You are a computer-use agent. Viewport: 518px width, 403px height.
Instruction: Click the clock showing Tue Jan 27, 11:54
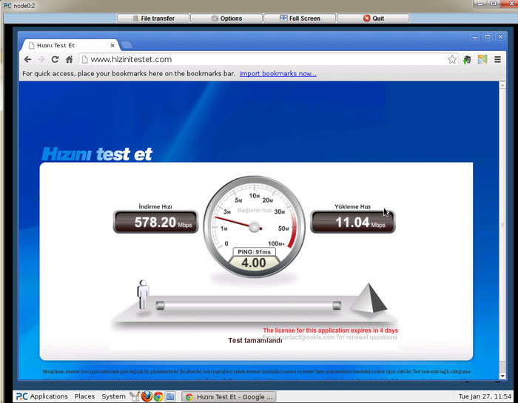485,396
